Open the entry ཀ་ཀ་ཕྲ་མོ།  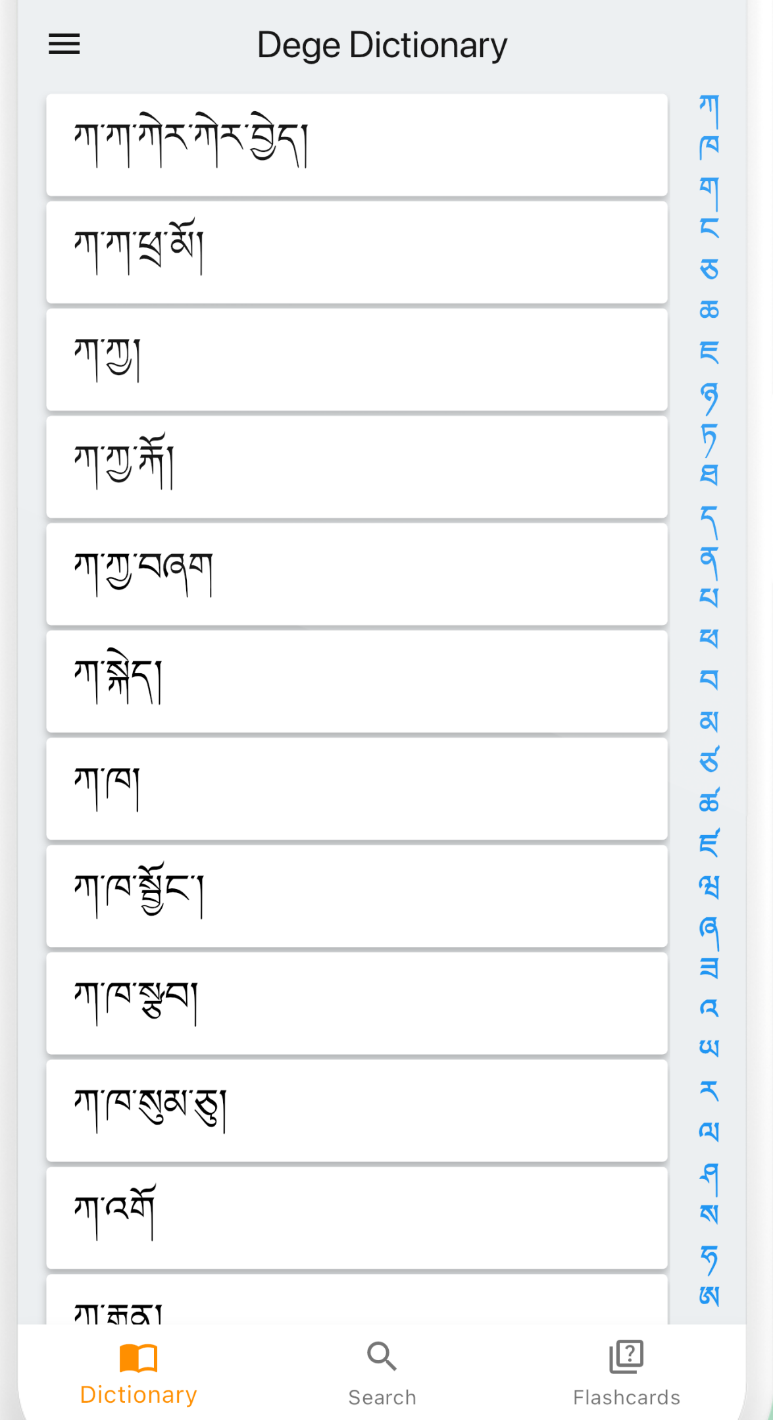(357, 252)
